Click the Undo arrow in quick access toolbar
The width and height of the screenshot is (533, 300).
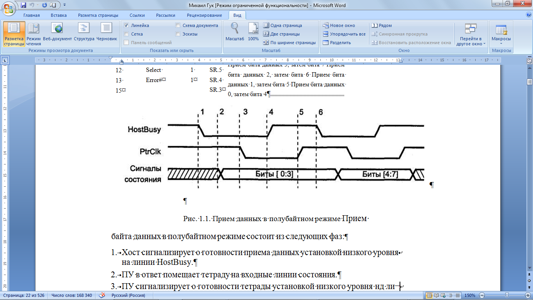coord(32,5)
